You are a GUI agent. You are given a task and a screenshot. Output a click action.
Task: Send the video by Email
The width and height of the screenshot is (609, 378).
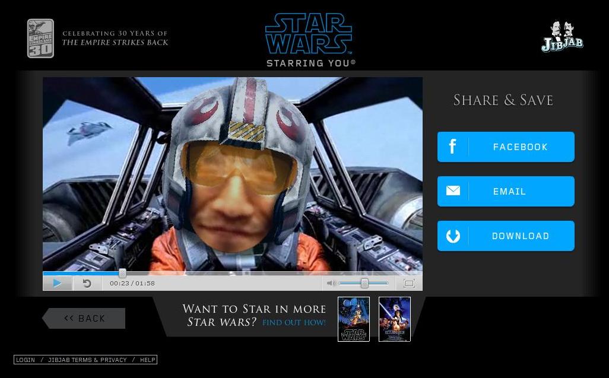point(506,191)
